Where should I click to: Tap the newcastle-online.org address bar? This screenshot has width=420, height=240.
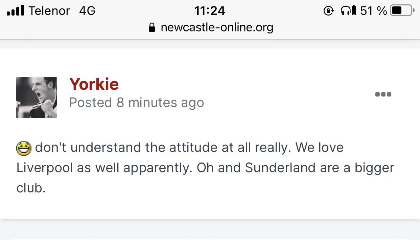pos(217,27)
